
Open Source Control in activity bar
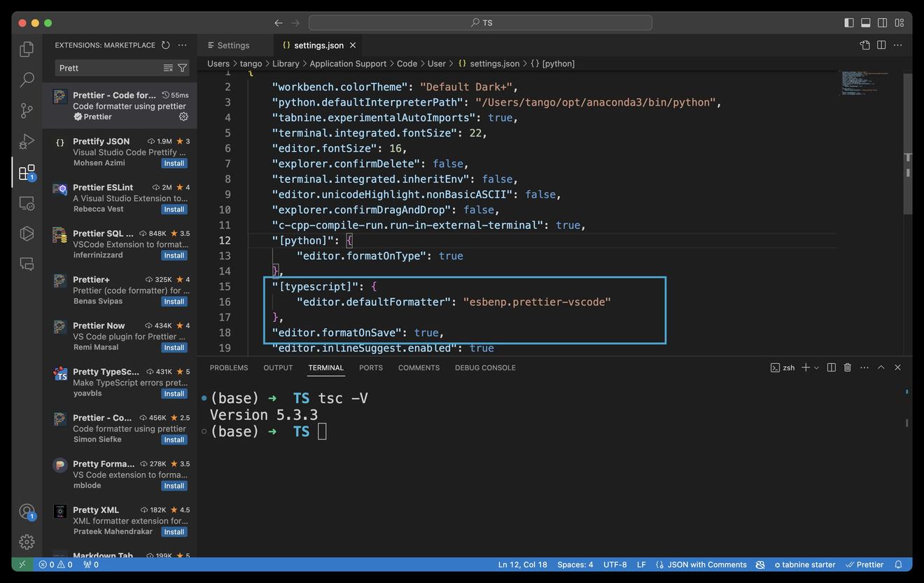(27, 111)
